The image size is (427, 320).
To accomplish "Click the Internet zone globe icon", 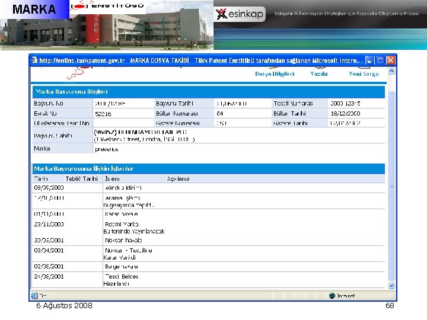I will point(332,296).
